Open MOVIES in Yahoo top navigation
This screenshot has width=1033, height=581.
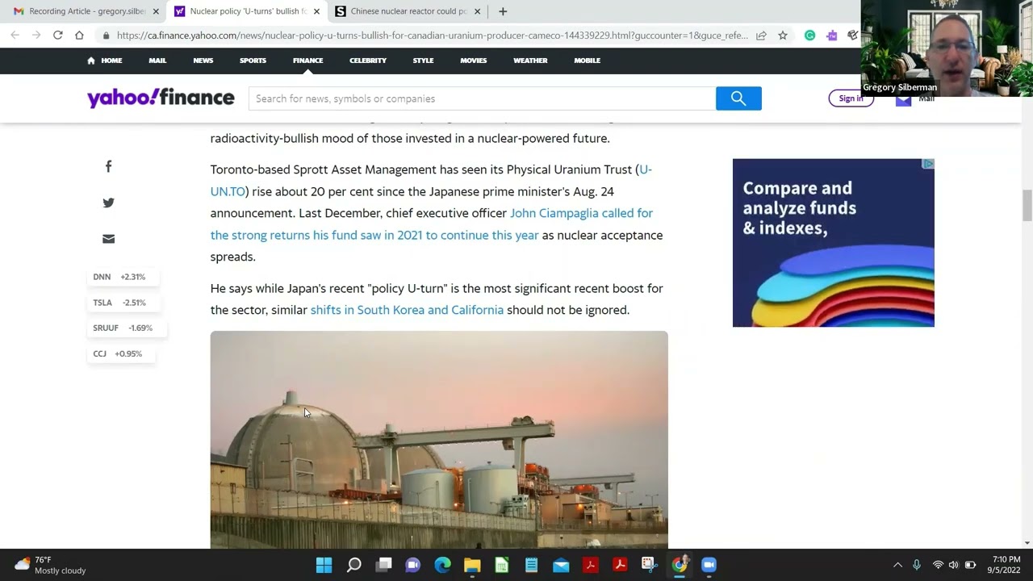pos(473,61)
